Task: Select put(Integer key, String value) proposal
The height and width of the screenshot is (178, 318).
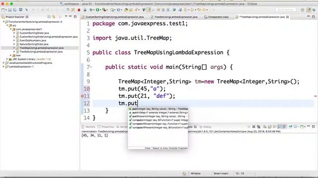Action: (x=158, y=109)
